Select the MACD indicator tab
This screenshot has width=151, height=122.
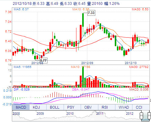tap(21, 107)
